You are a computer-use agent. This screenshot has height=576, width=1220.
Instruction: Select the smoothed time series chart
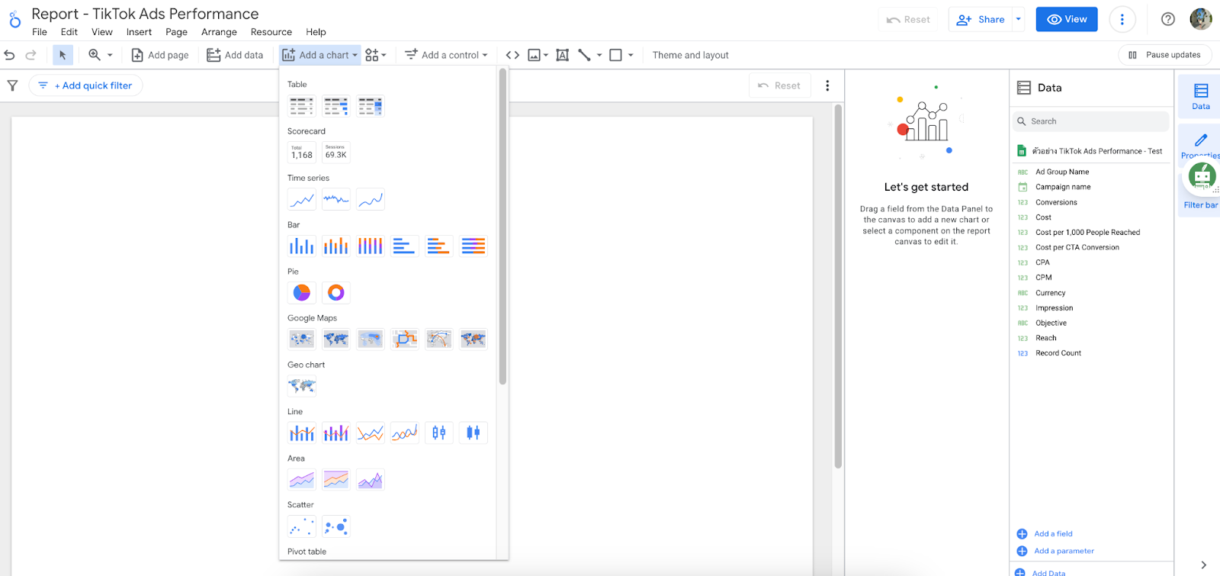(371, 199)
